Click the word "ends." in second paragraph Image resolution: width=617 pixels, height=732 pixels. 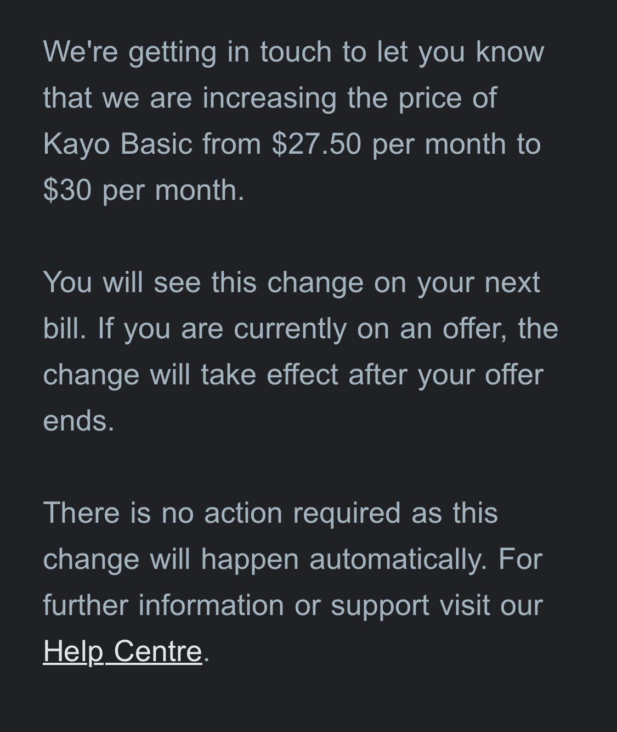click(x=78, y=421)
